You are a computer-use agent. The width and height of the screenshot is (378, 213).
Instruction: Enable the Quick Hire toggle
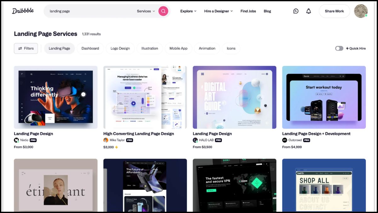pyautogui.click(x=339, y=48)
